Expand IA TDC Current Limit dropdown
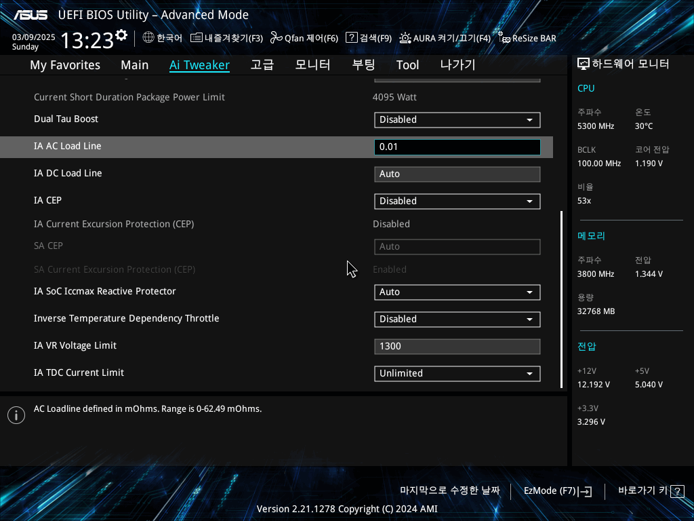Viewport: 694px width, 521px height. (x=457, y=374)
